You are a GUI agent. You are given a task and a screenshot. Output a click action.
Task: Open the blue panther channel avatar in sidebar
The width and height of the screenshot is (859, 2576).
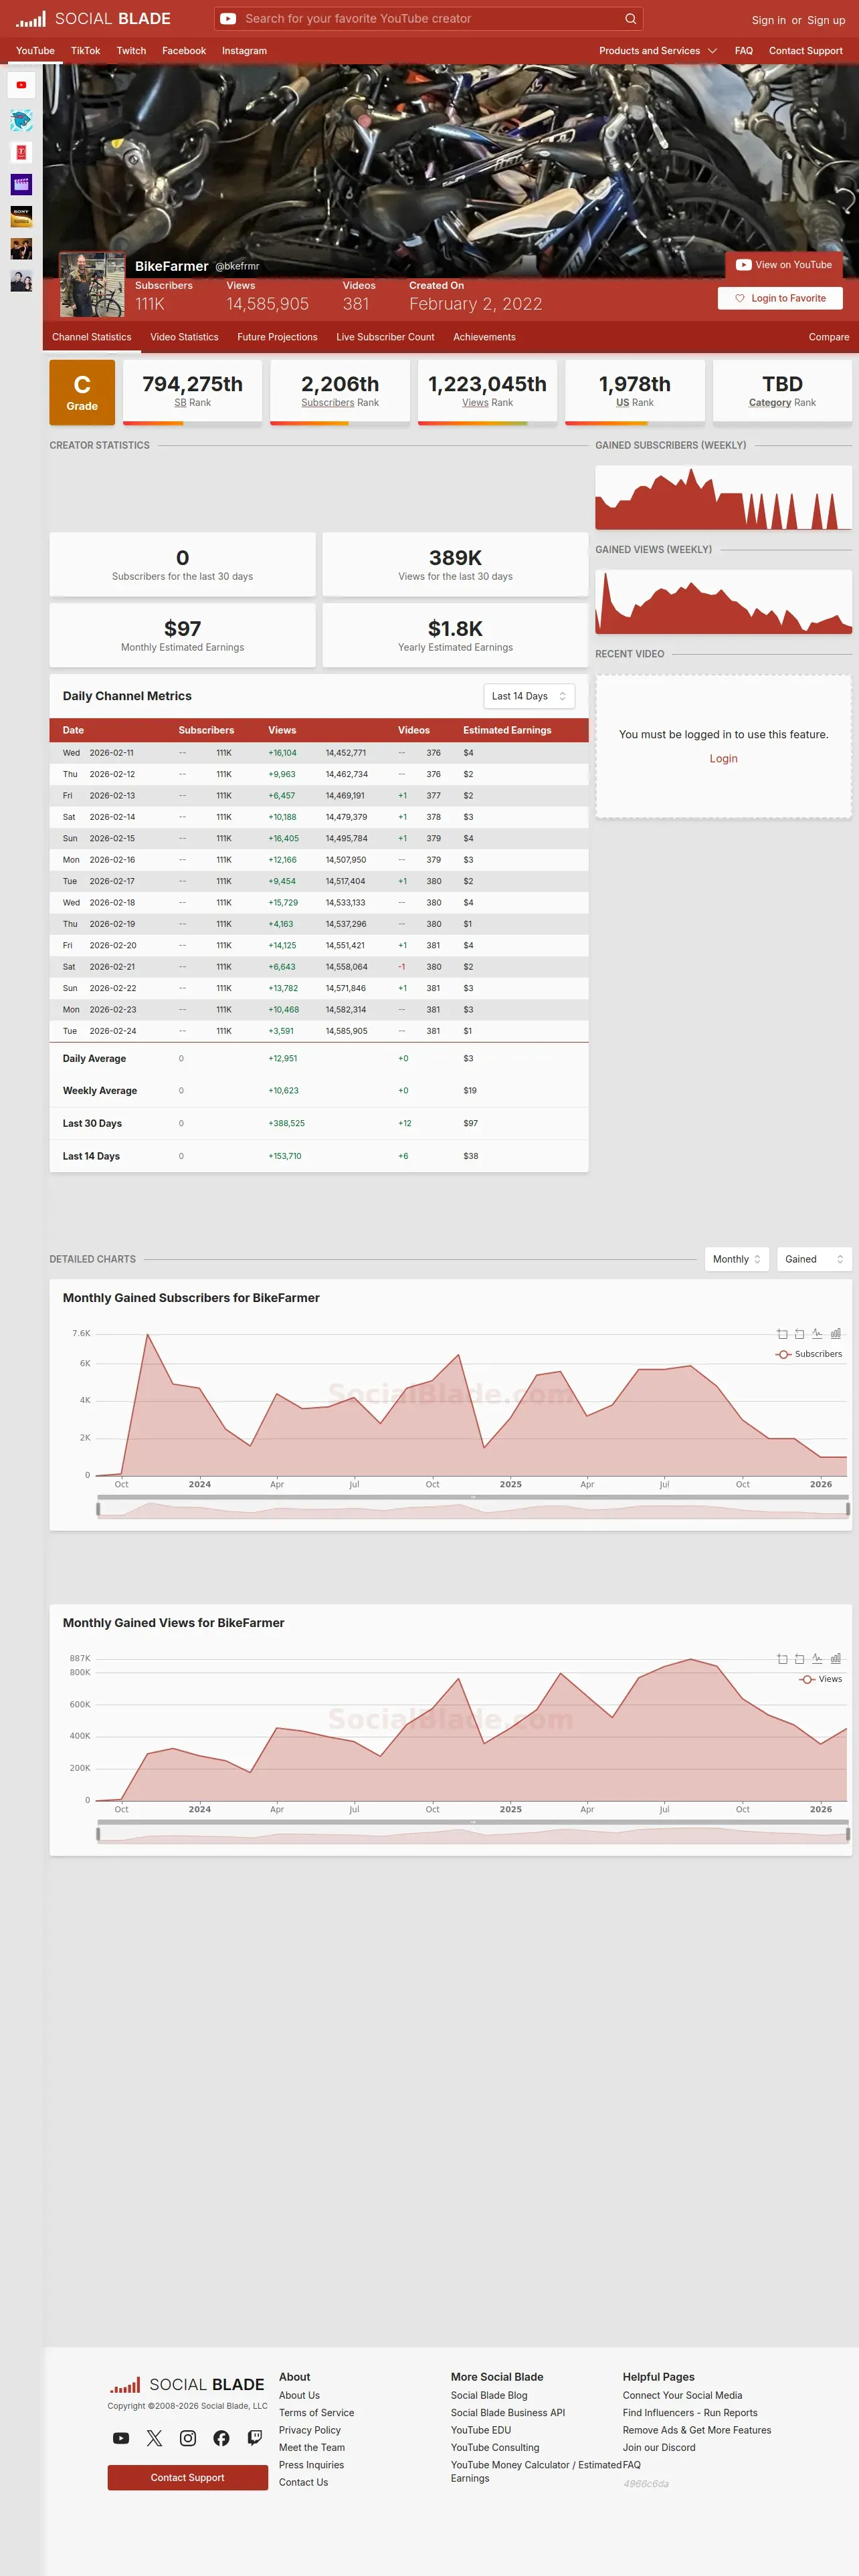[21, 120]
